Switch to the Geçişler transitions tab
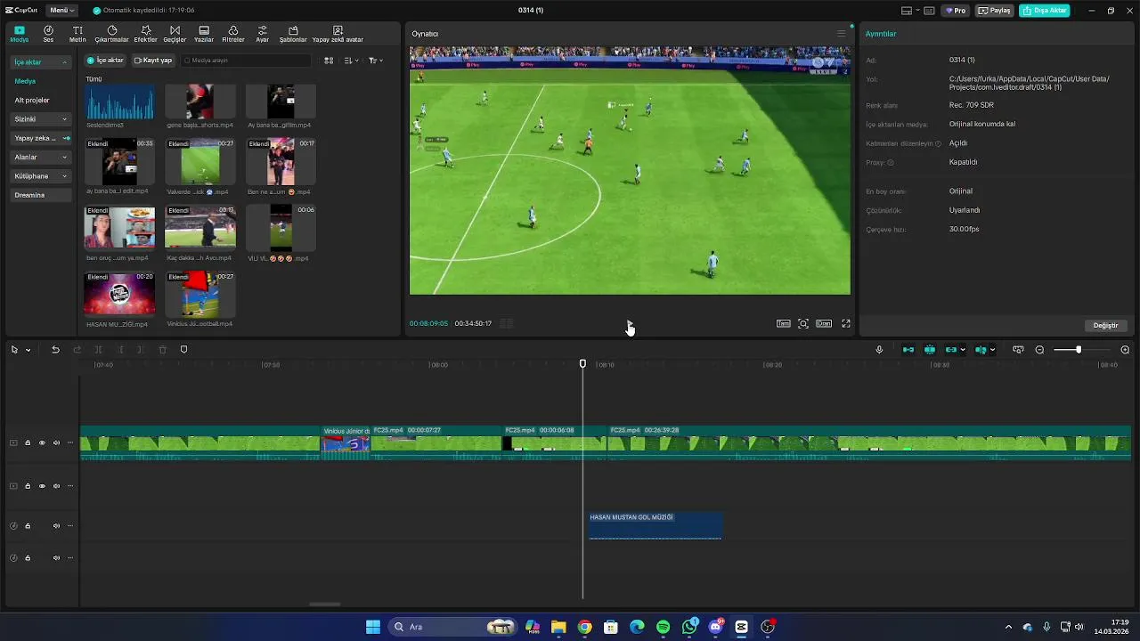 click(175, 34)
